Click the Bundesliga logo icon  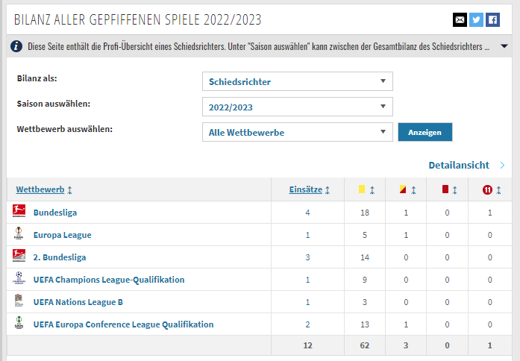19,211
